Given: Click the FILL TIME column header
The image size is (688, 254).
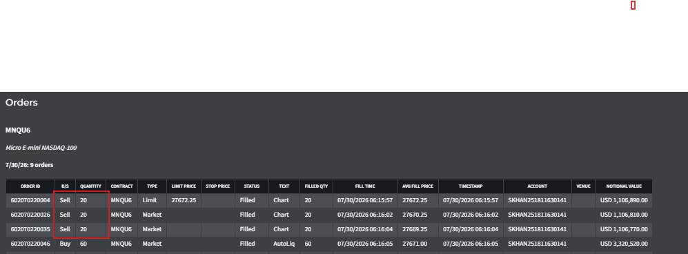Looking at the screenshot, I should point(365,186).
